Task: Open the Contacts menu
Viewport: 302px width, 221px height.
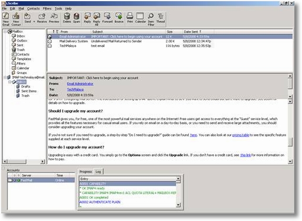Action: (x=33, y=9)
